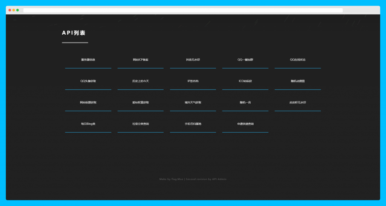This screenshot has height=206, width=386.
Task: Open the 爱站权重获取 API entry
Action: [141, 102]
